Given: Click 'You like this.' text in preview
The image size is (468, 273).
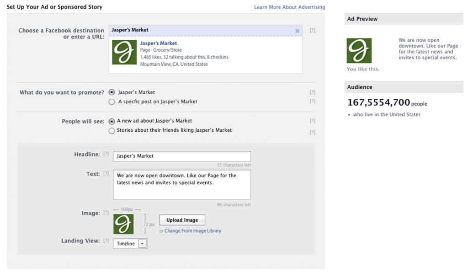Looking at the screenshot, I should (x=363, y=69).
